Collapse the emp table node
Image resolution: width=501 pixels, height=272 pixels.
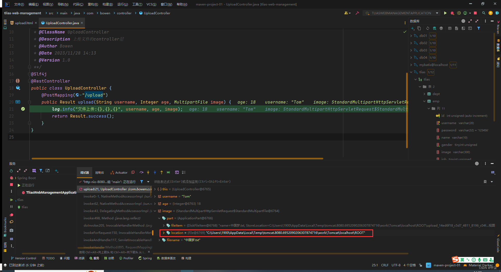coord(424,101)
